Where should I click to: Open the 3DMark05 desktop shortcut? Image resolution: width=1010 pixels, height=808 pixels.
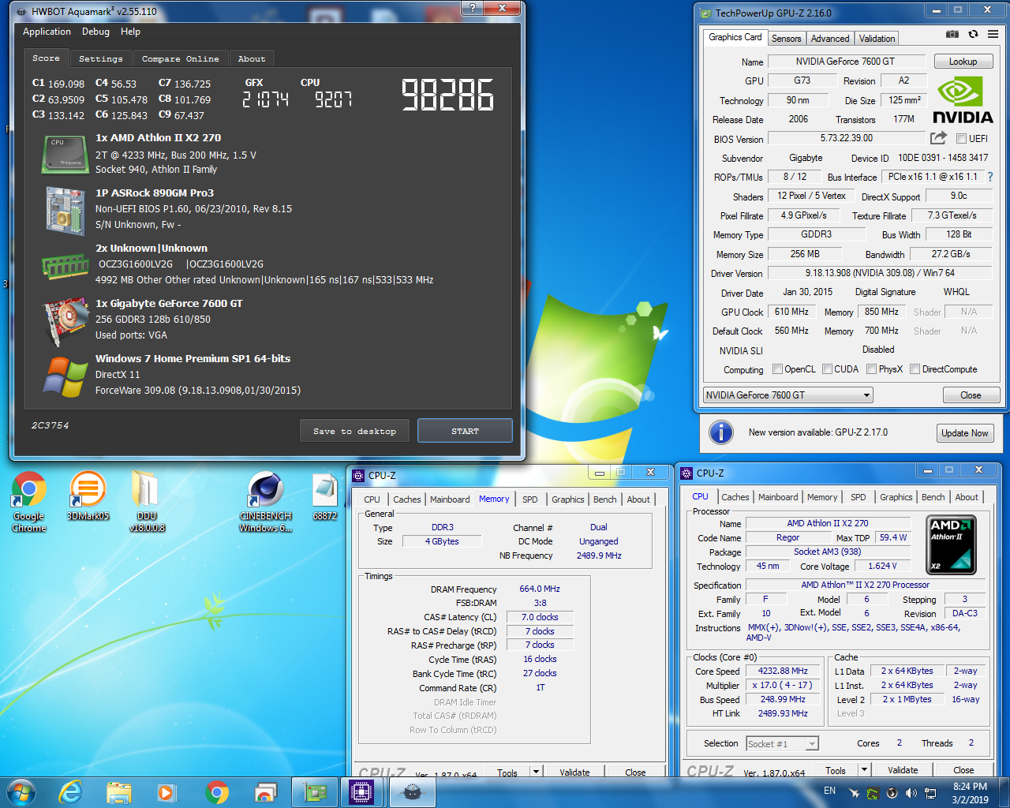(x=88, y=496)
